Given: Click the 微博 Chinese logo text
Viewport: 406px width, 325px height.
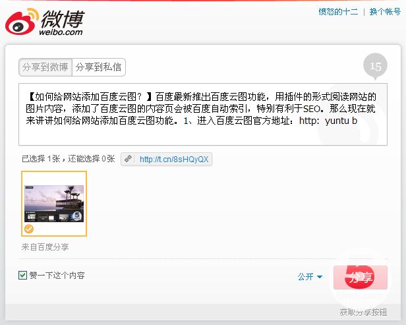Looking at the screenshot, I should 63,19.
